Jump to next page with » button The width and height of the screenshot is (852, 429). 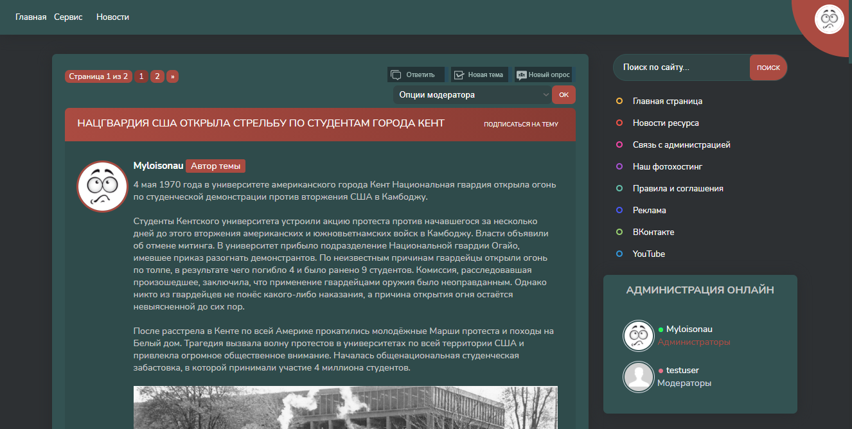172,76
